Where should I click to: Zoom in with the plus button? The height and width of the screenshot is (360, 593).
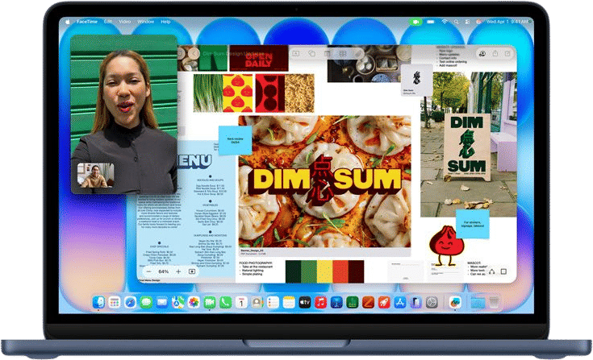pos(178,271)
